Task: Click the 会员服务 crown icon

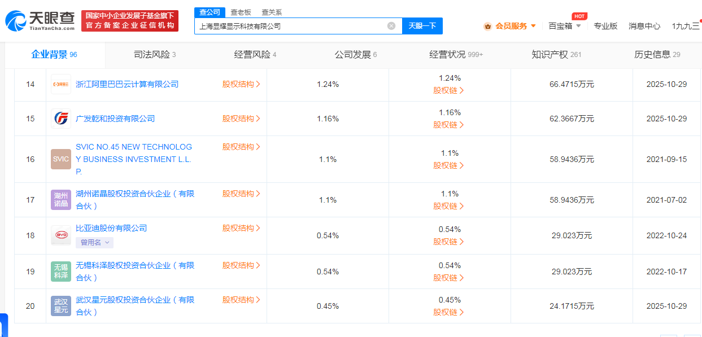Action: tap(487, 26)
